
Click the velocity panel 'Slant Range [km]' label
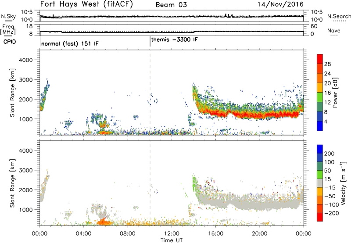pos(12,183)
